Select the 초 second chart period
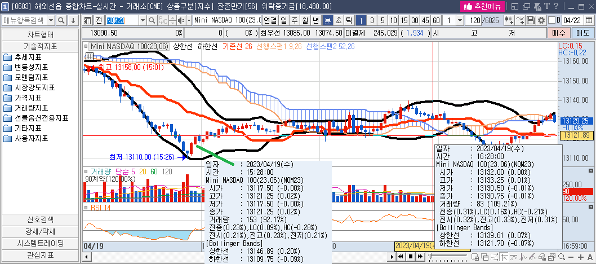 pyautogui.click(x=337, y=20)
